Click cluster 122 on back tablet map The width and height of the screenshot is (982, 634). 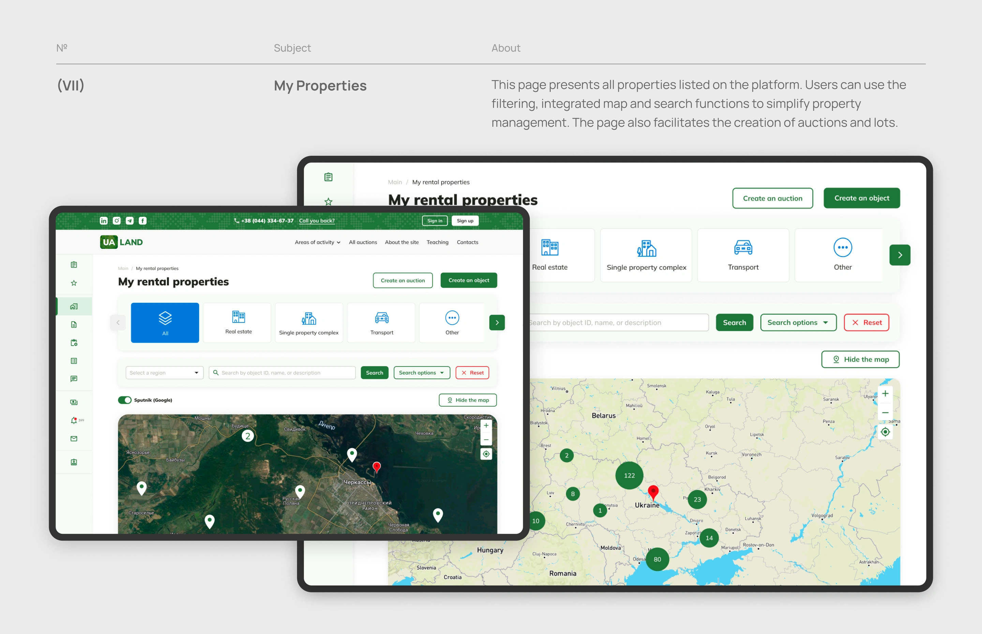[x=629, y=475]
